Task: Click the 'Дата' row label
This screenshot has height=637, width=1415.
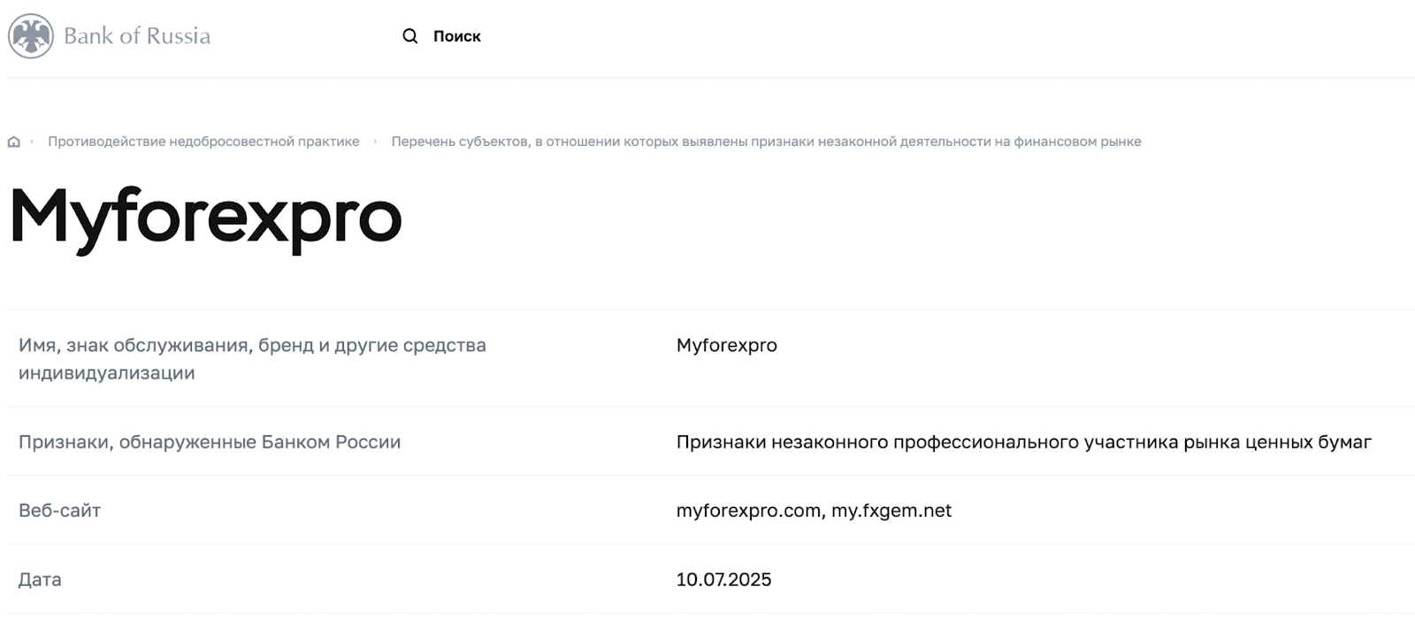Action: pos(40,579)
